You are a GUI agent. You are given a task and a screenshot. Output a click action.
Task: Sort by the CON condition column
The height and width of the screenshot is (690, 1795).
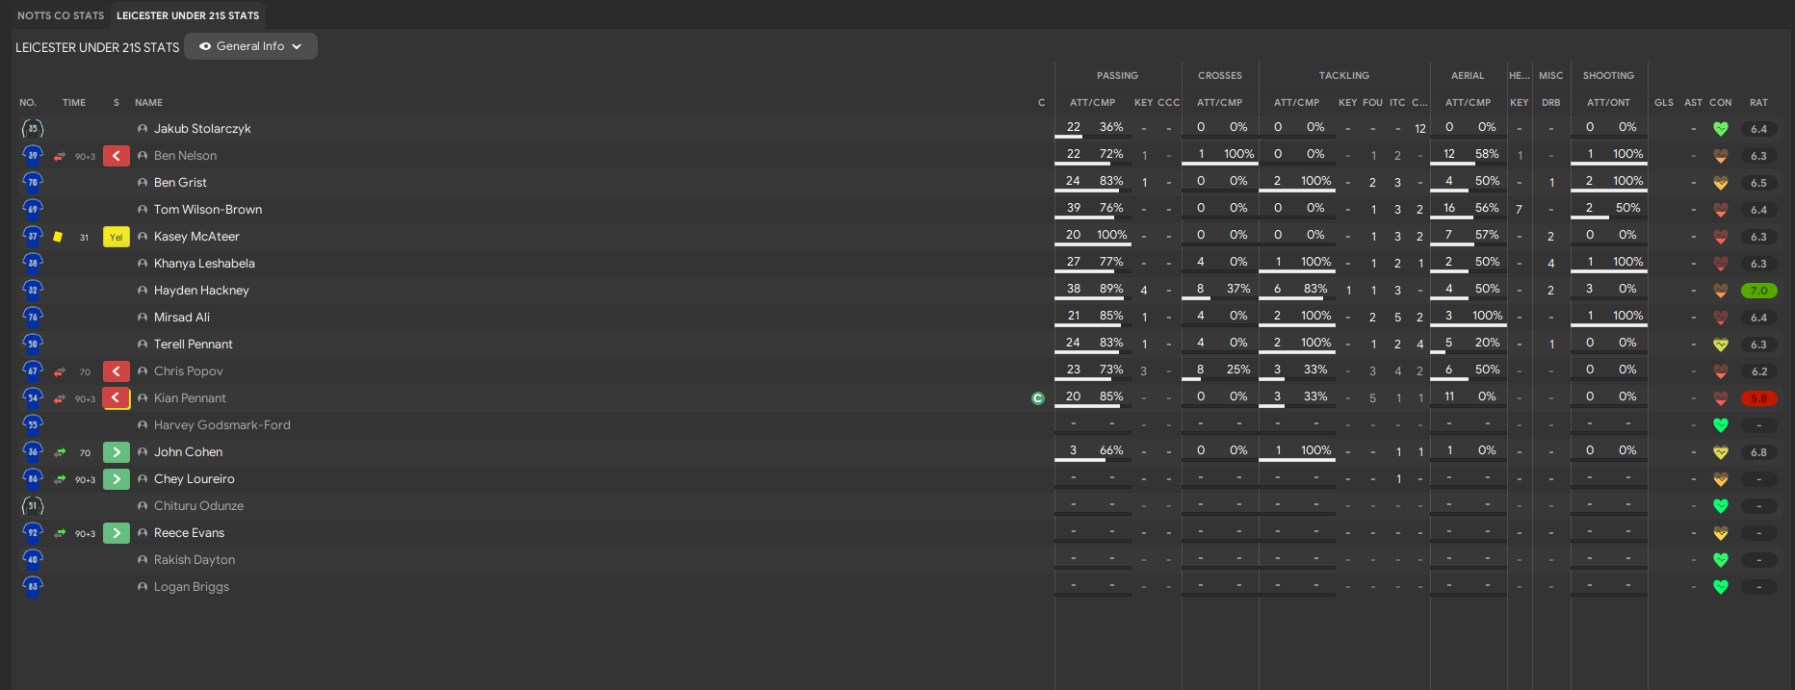point(1721,103)
